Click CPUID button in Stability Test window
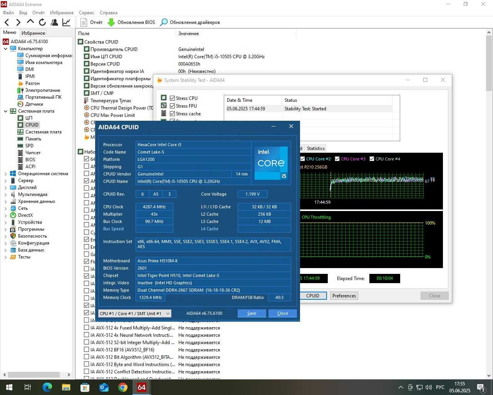 coord(313,296)
